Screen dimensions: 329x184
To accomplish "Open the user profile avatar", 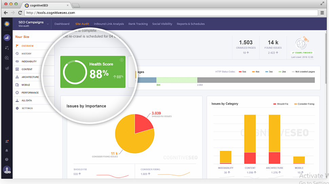I will pyautogui.click(x=7, y=170).
